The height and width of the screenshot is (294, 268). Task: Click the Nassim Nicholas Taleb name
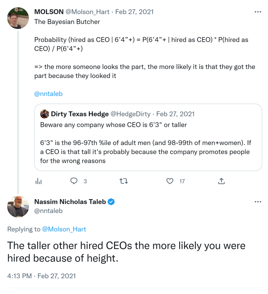(x=70, y=202)
